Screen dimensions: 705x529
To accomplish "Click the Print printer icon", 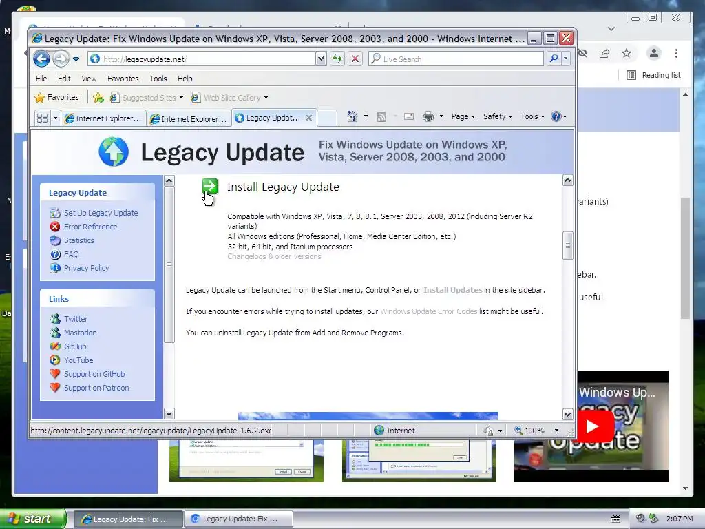I will 428,117.
